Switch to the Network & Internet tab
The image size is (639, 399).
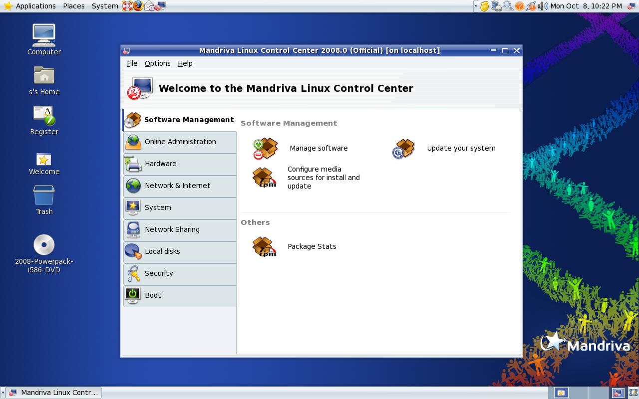coord(180,186)
